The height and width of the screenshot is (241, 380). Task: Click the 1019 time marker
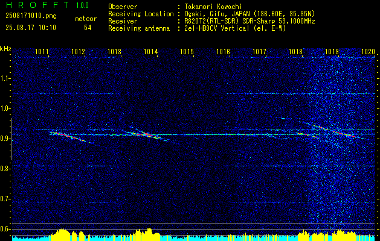click(x=332, y=51)
